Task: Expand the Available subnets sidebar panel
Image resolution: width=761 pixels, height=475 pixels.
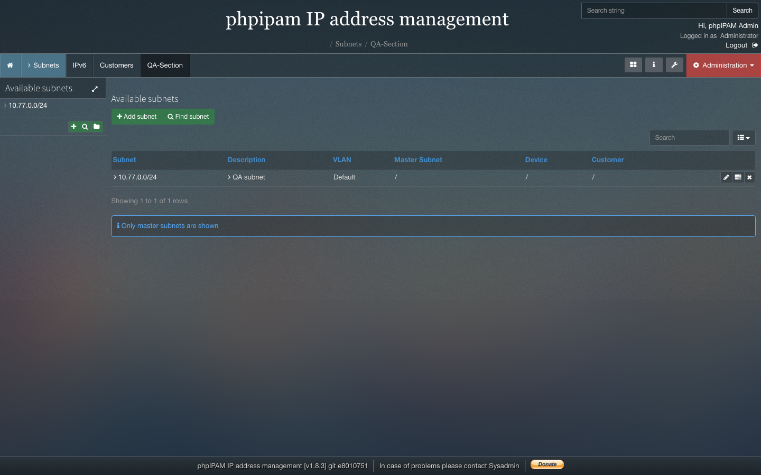Action: pyautogui.click(x=95, y=89)
